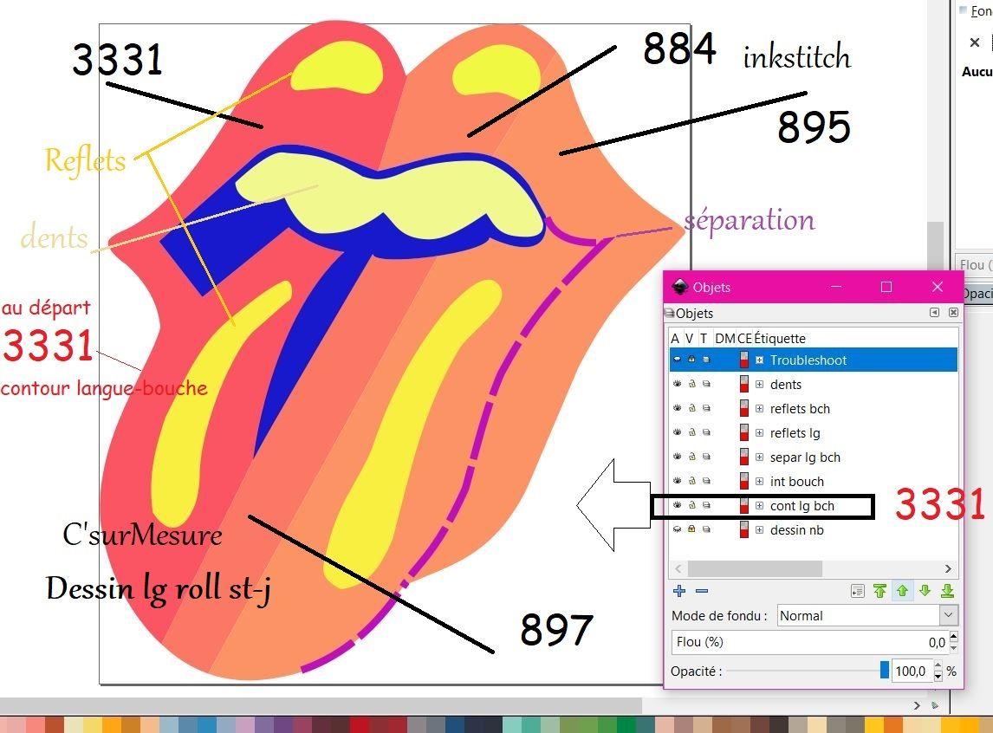
Task: Move the selection to the top of the stack
Action: point(879,591)
